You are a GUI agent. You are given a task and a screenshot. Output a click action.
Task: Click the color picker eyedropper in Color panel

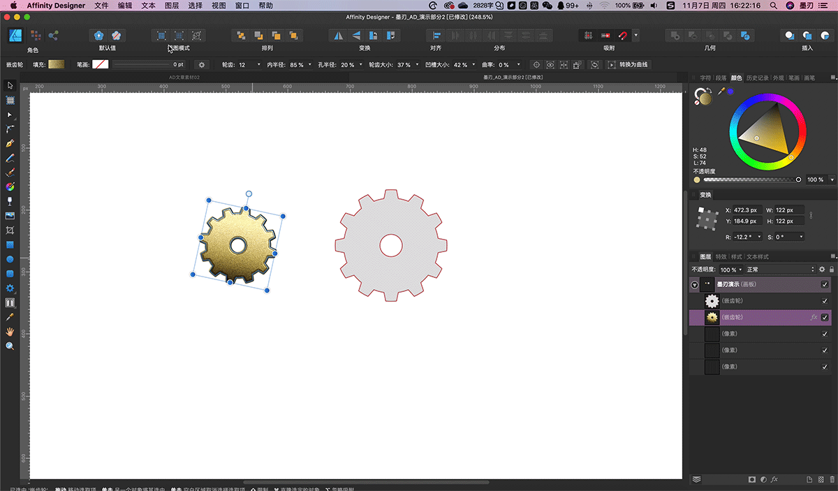pyautogui.click(x=721, y=91)
